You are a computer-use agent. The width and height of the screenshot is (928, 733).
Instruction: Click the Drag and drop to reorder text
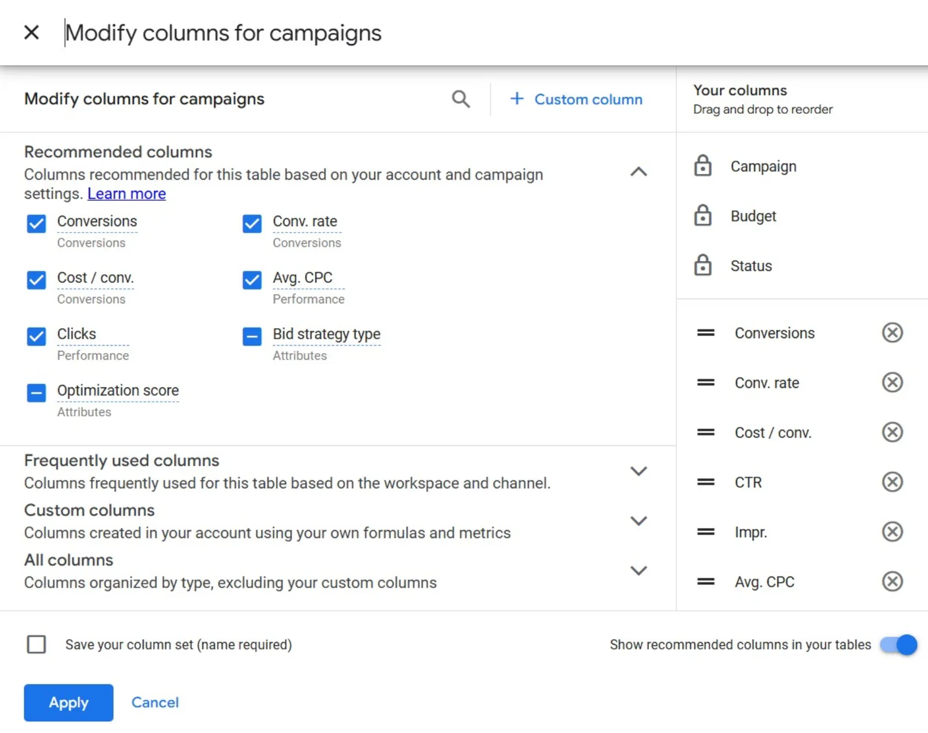[763, 110]
